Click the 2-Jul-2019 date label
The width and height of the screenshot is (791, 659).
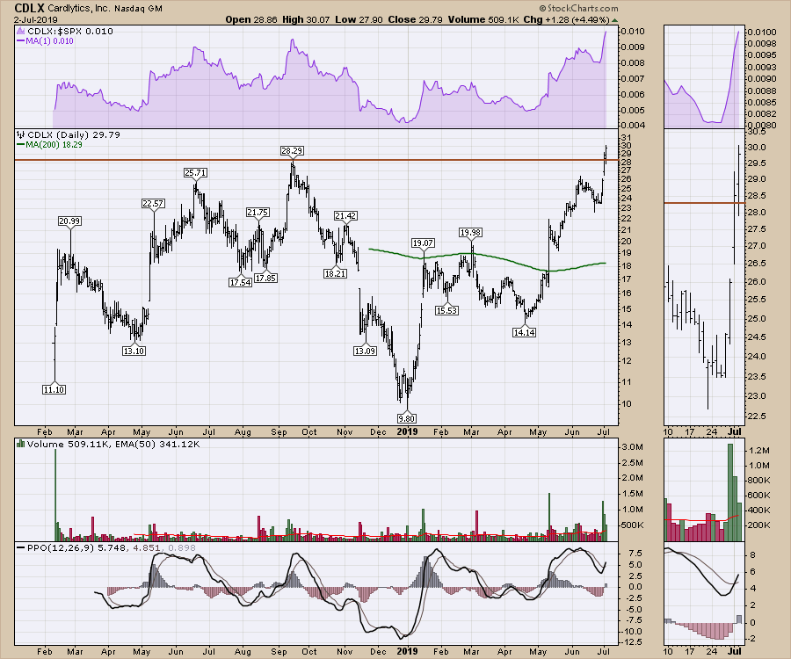pyautogui.click(x=35, y=19)
